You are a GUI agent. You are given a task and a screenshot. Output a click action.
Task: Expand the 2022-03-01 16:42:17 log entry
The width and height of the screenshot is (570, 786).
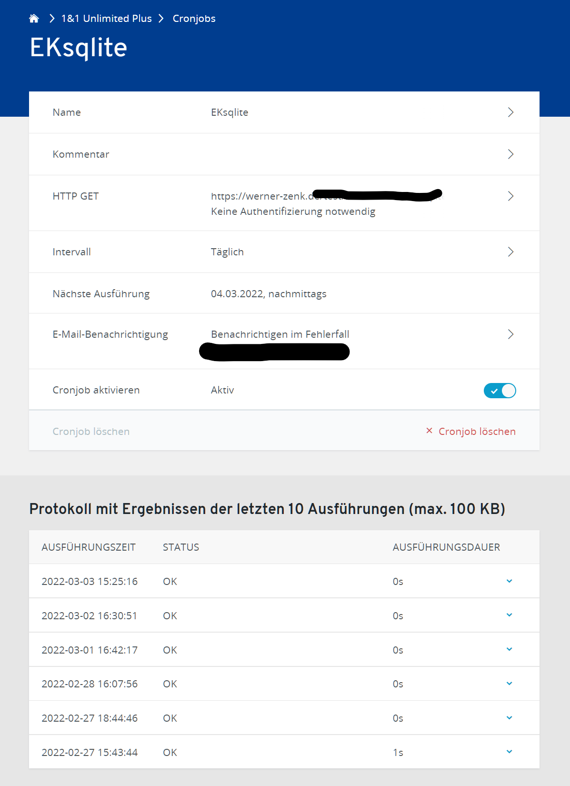509,649
